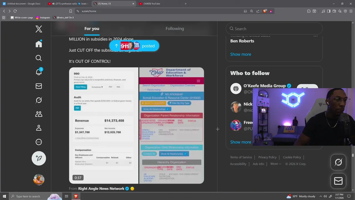Open Privacy Policy link
This screenshot has width=355, height=200.
[267, 157]
